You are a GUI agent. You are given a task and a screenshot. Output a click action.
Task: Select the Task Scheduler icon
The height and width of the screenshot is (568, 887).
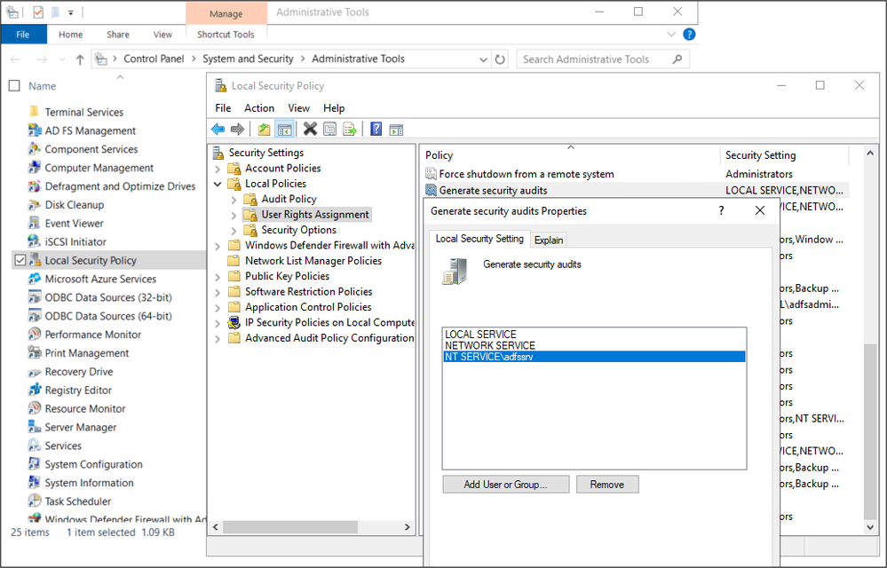35,501
